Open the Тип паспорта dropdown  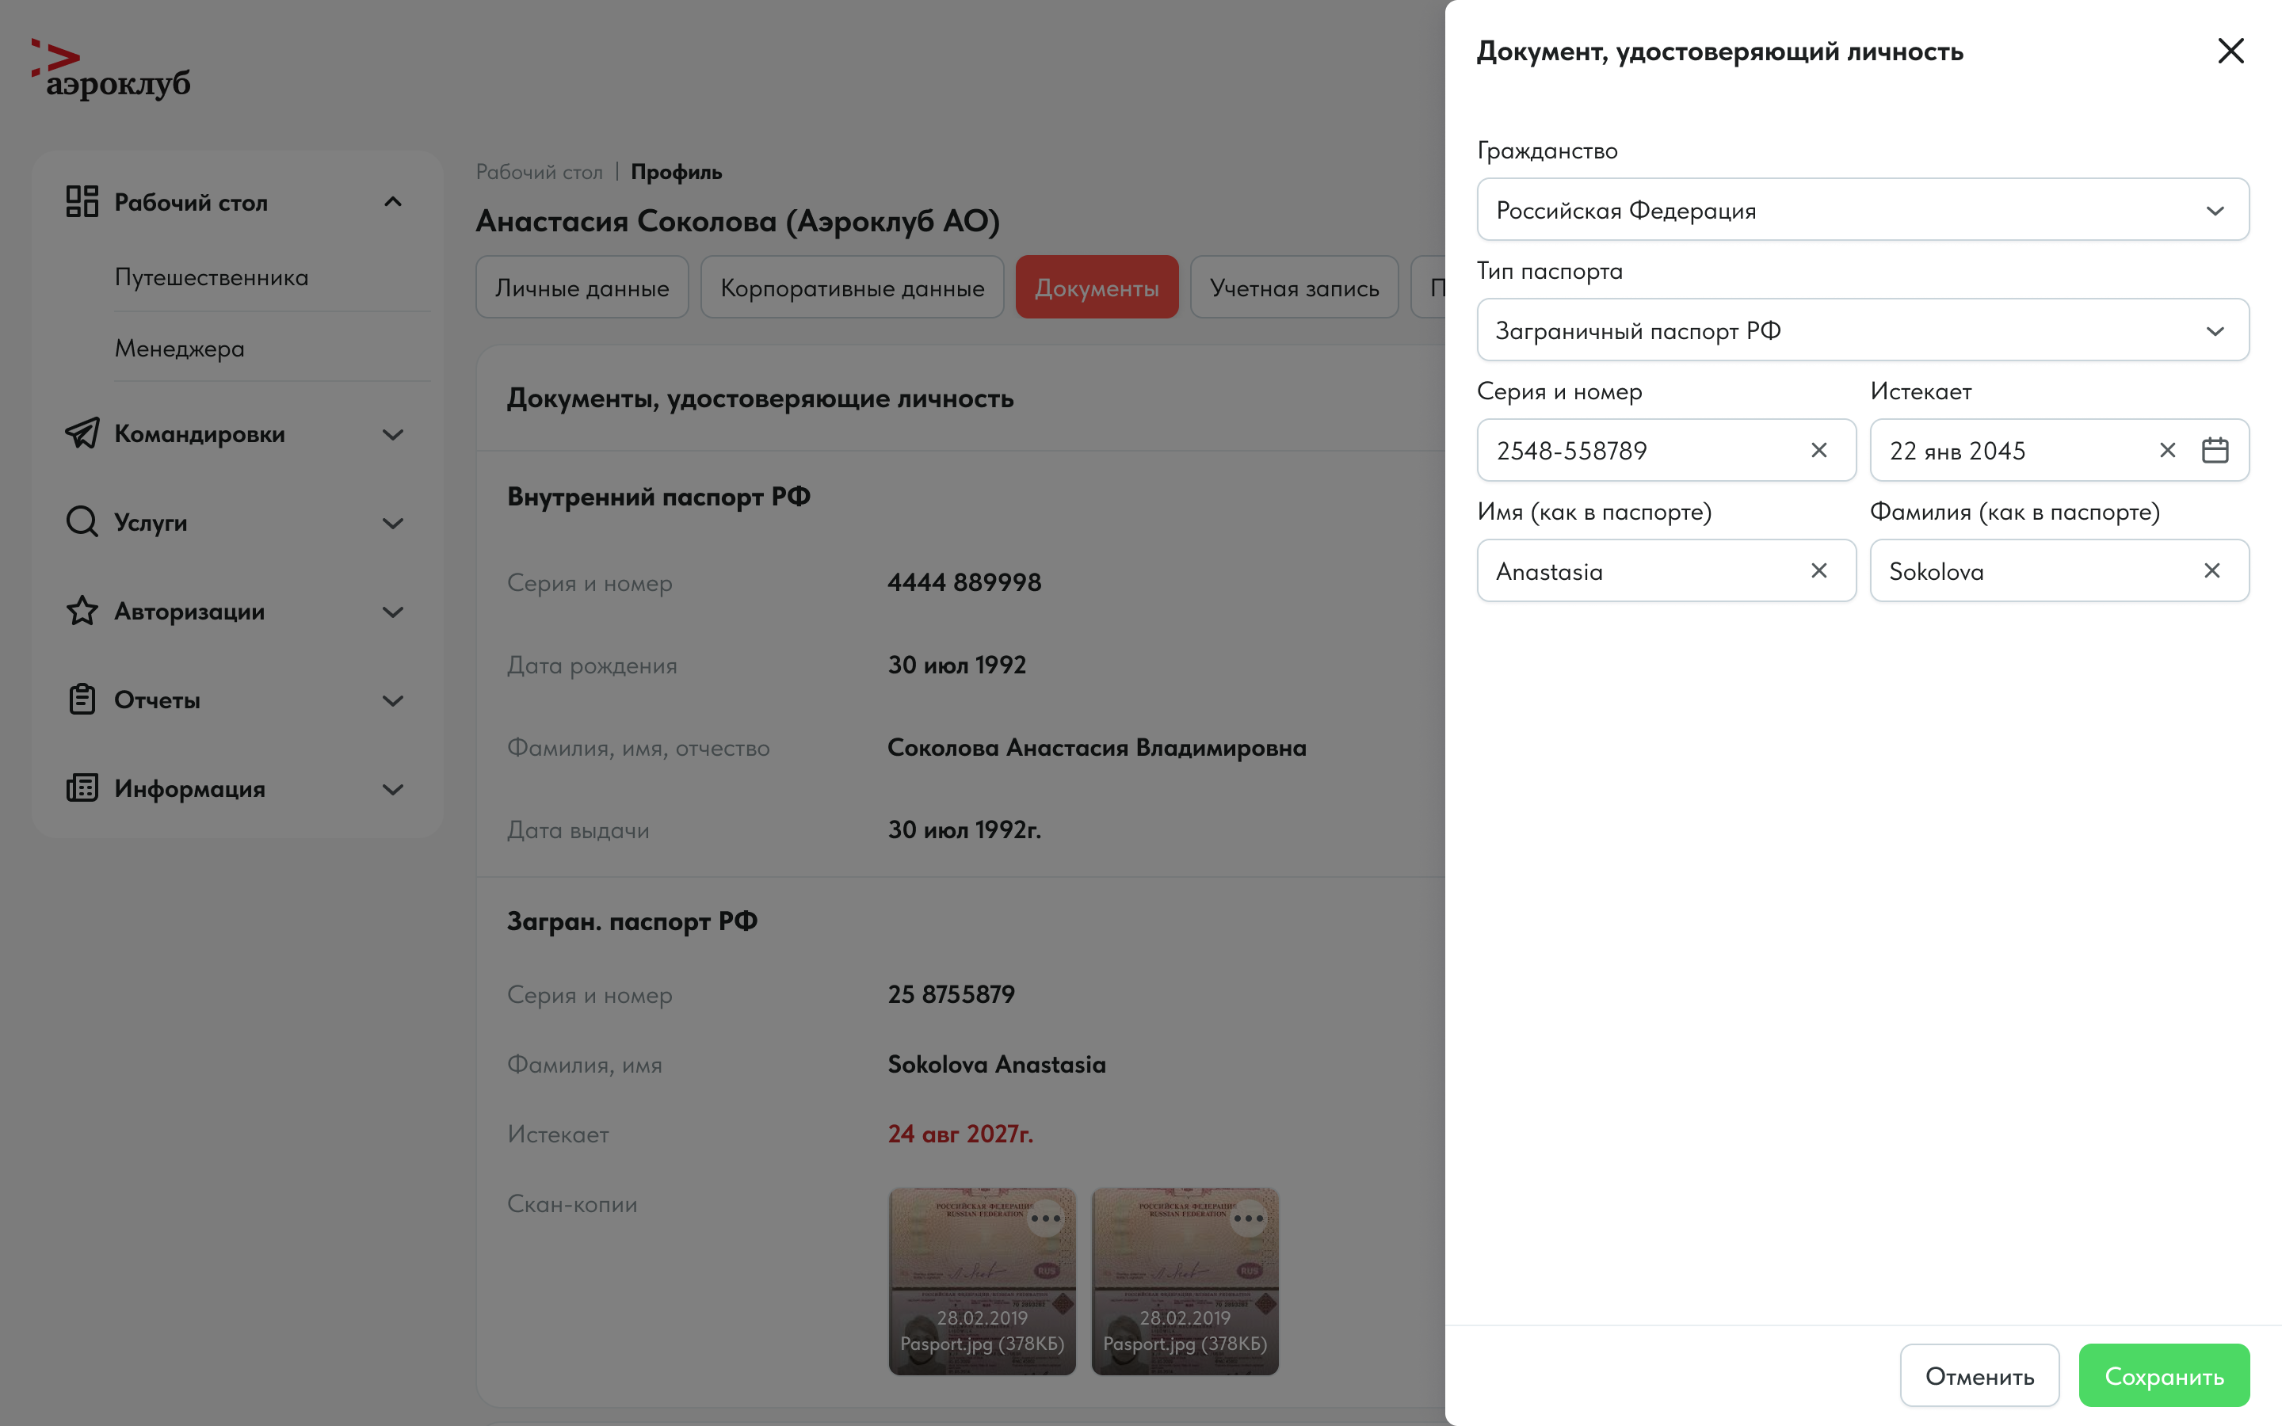click(x=1862, y=330)
